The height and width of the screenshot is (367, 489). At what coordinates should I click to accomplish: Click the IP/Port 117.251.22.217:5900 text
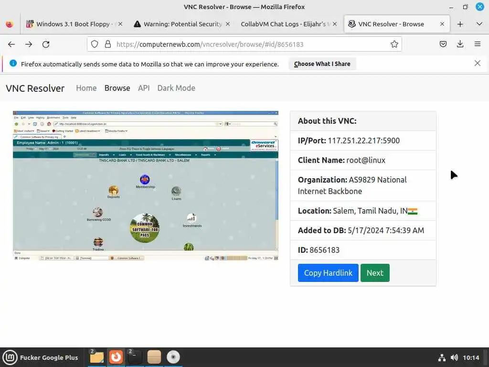349,140
